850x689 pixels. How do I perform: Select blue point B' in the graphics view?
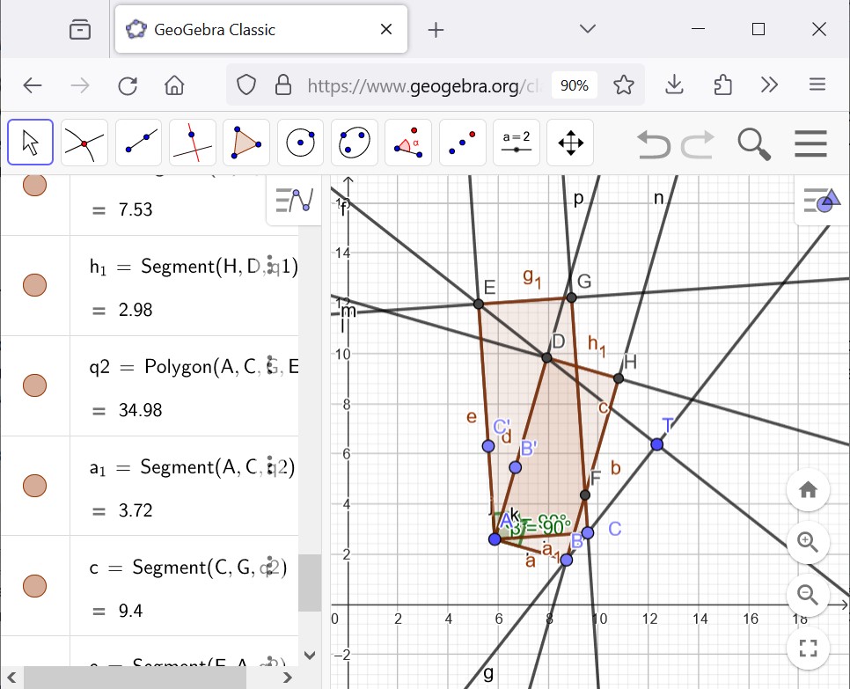[516, 467]
